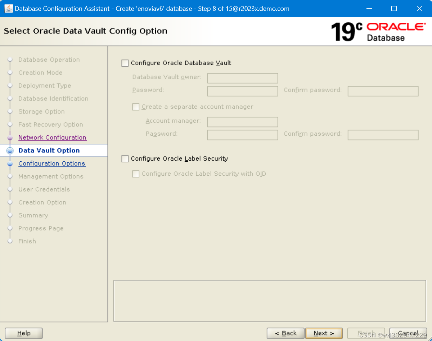The image size is (432, 341).
Task: Click the Network Configuration step bullet icon
Action: [x=10, y=138]
